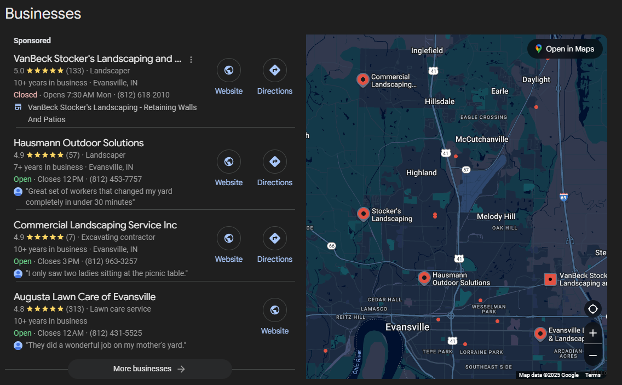
Task: Select Hausmann Outdoor Solutions map pin
Action: 424,278
